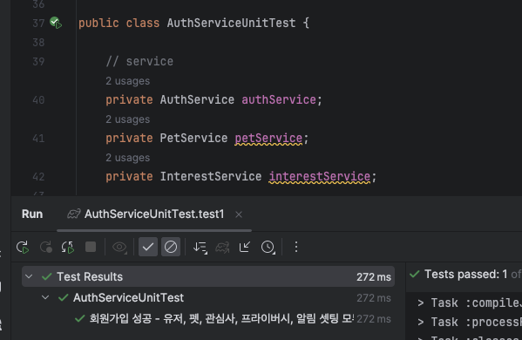This screenshot has width=522, height=340.
Task: Click the 2 usages hint above petService
Action: 128,119
